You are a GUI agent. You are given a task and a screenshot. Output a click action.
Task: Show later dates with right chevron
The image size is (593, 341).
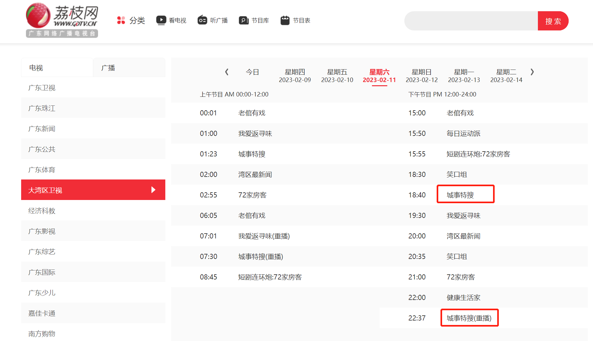coord(532,72)
